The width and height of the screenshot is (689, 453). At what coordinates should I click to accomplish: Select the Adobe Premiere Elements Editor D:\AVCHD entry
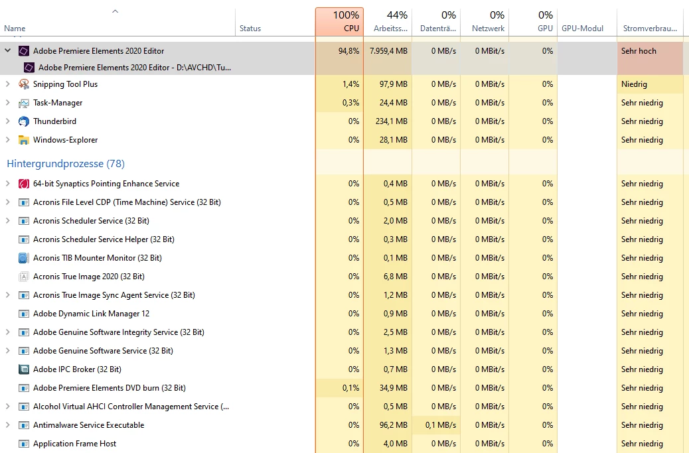pos(135,68)
